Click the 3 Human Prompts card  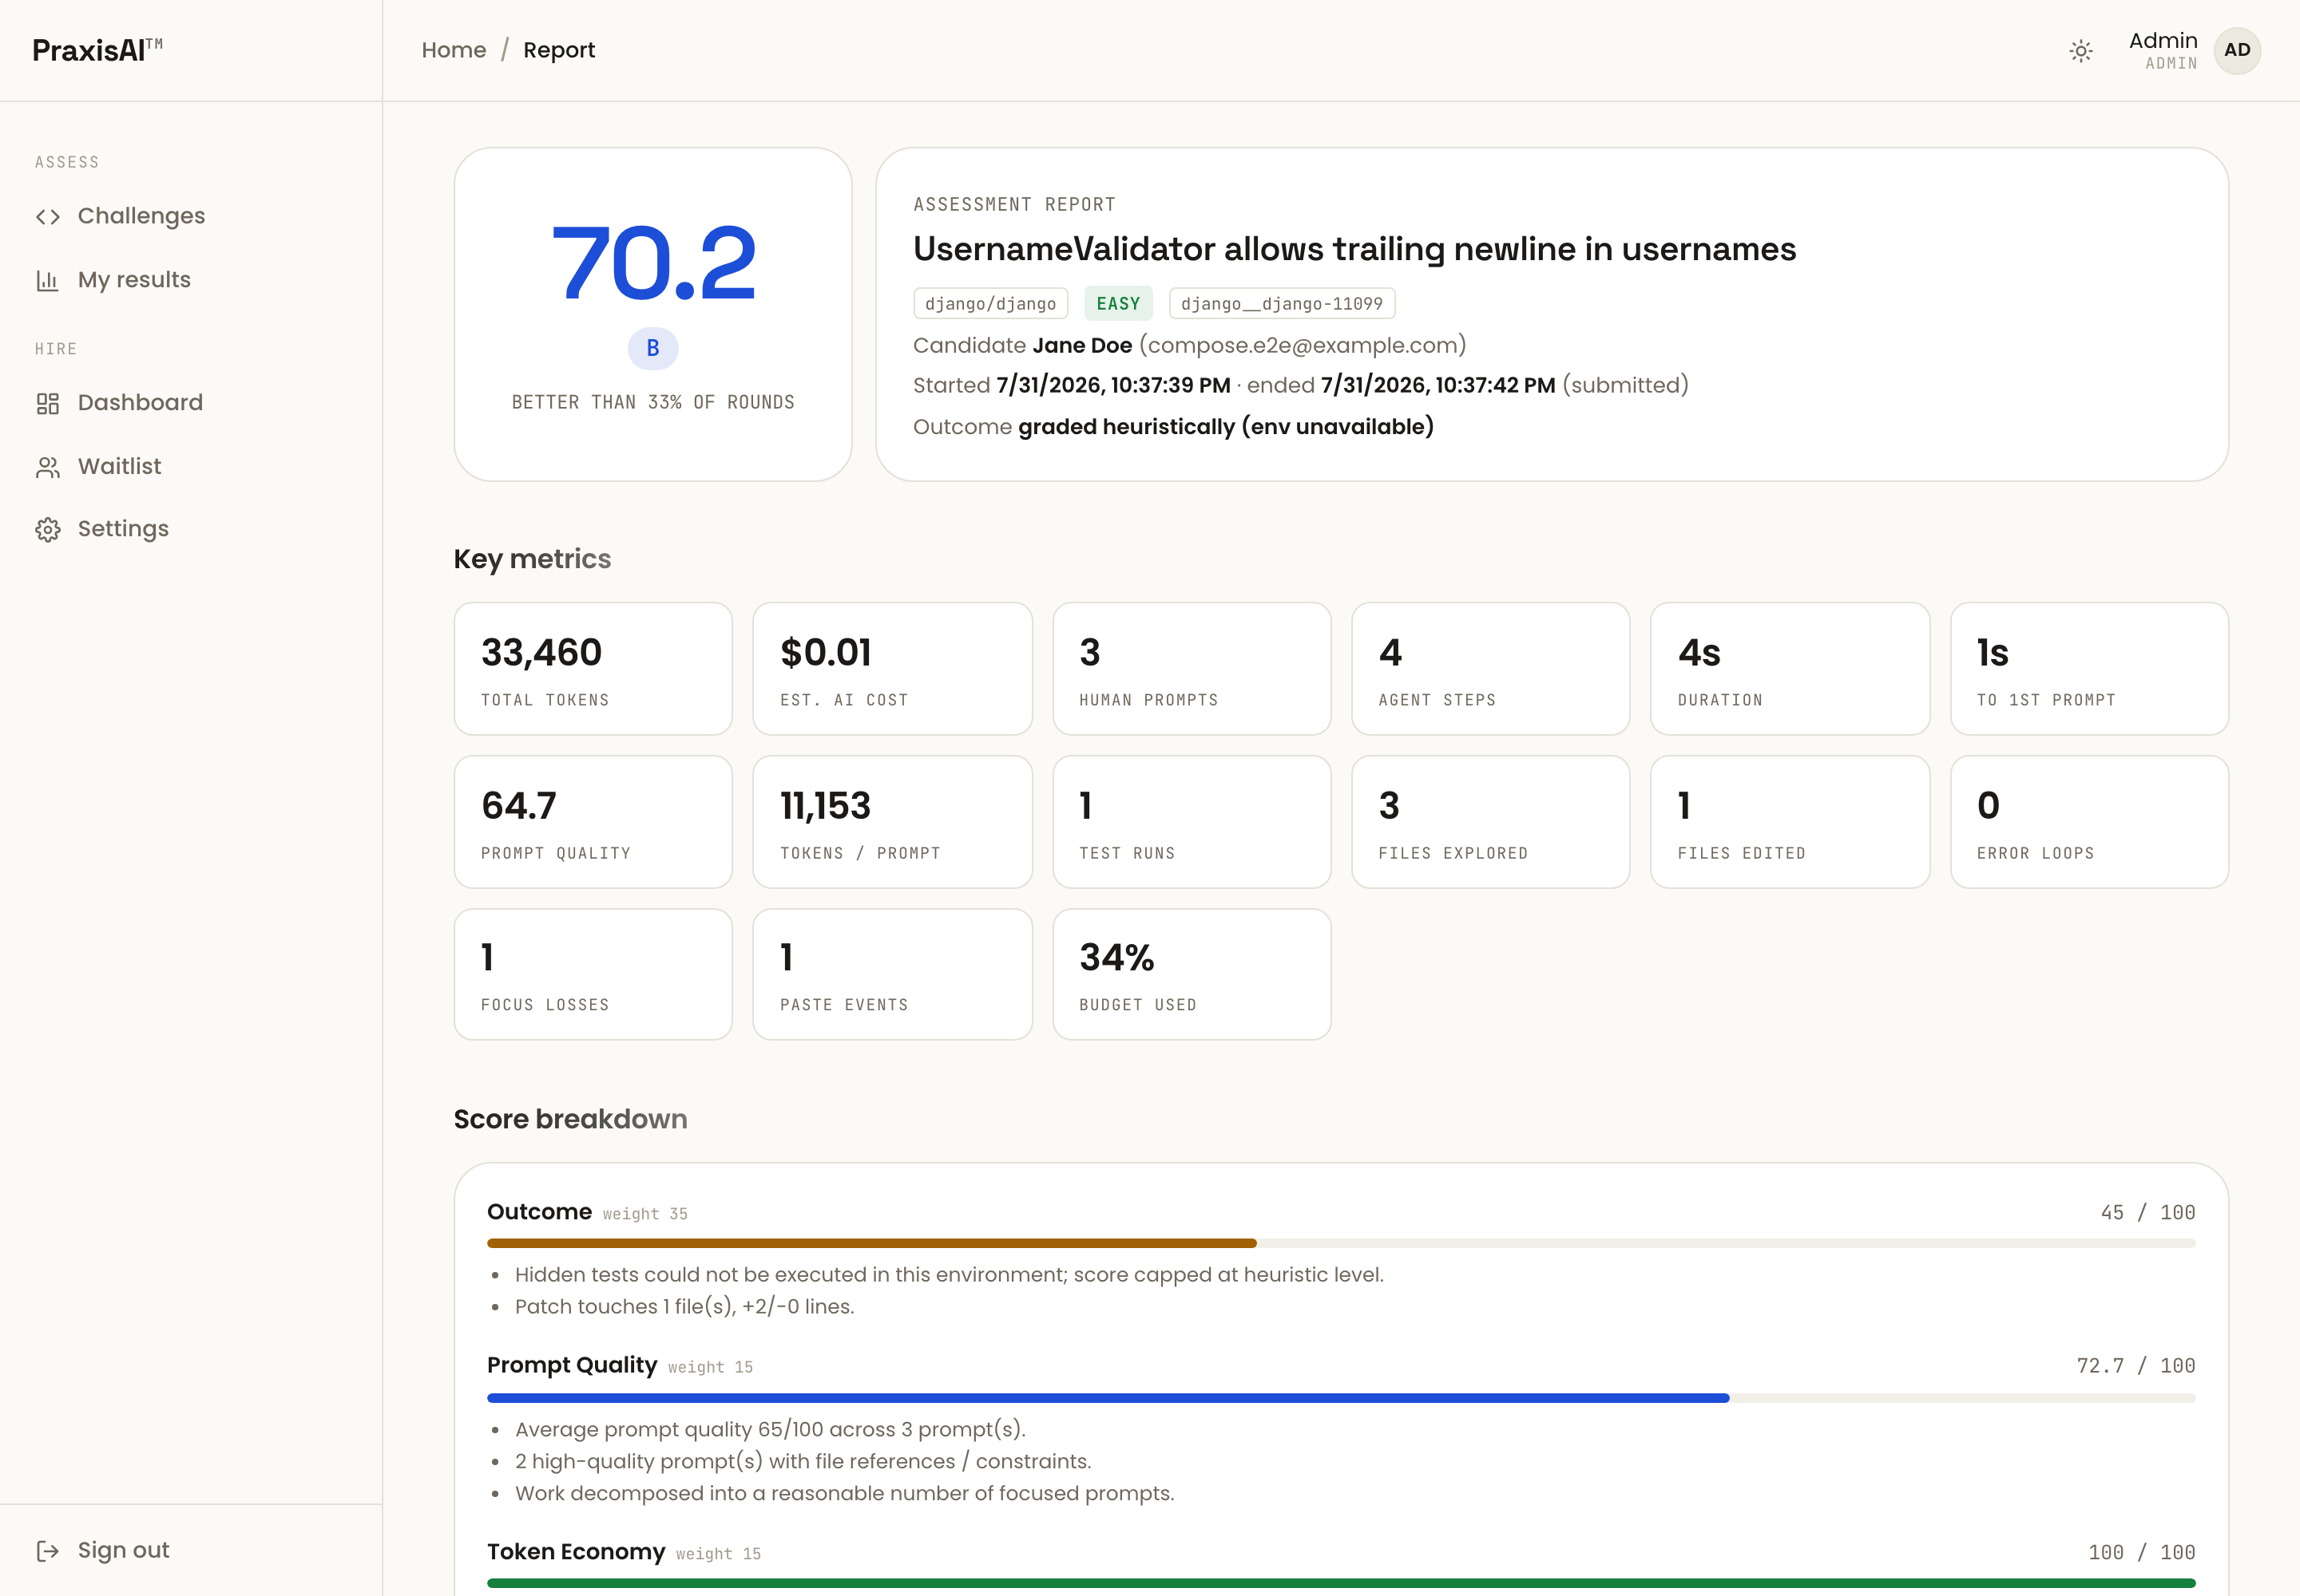coord(1191,669)
